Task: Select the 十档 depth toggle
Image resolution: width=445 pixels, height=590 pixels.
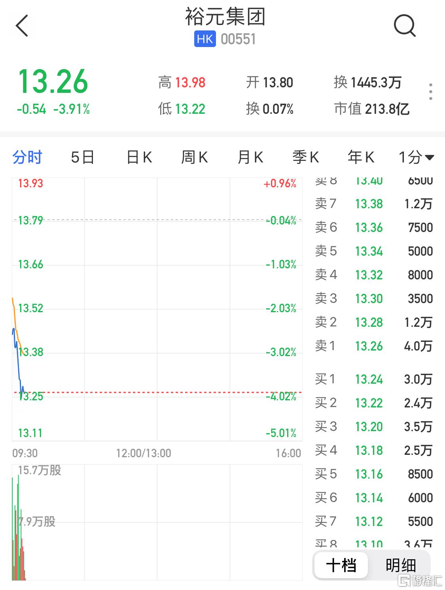Action: [341, 565]
